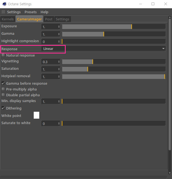
Task: Open the Presets menu
Action: pos(31,12)
